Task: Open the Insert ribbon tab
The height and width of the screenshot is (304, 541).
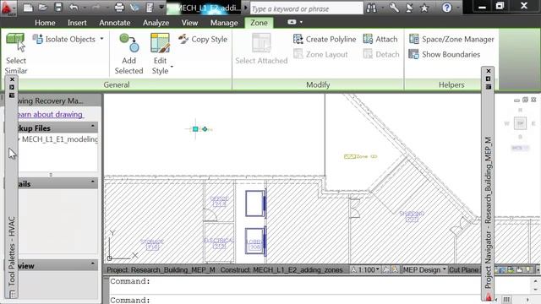Action: click(77, 23)
